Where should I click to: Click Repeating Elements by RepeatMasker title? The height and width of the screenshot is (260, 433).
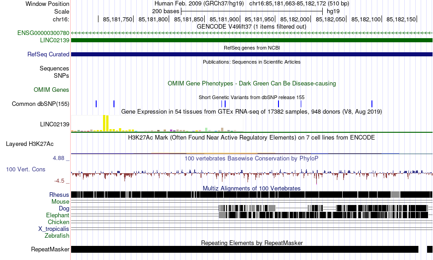click(252, 243)
